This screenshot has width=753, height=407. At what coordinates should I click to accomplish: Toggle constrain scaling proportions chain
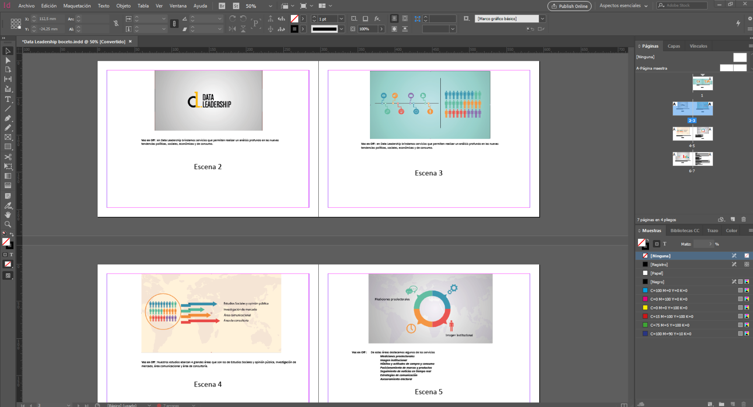tap(174, 24)
